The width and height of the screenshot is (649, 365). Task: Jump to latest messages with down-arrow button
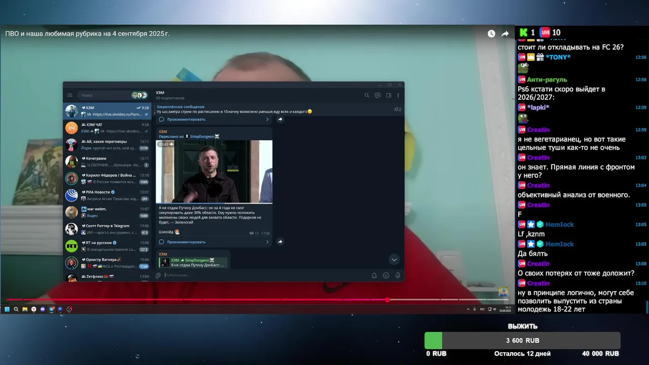pos(394,260)
